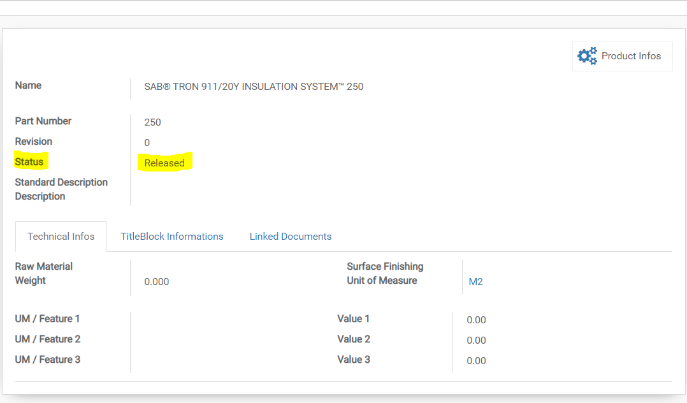Screen dimensions: 687x403
Task: Click the Part Number value 250
Action: pyautogui.click(x=152, y=122)
